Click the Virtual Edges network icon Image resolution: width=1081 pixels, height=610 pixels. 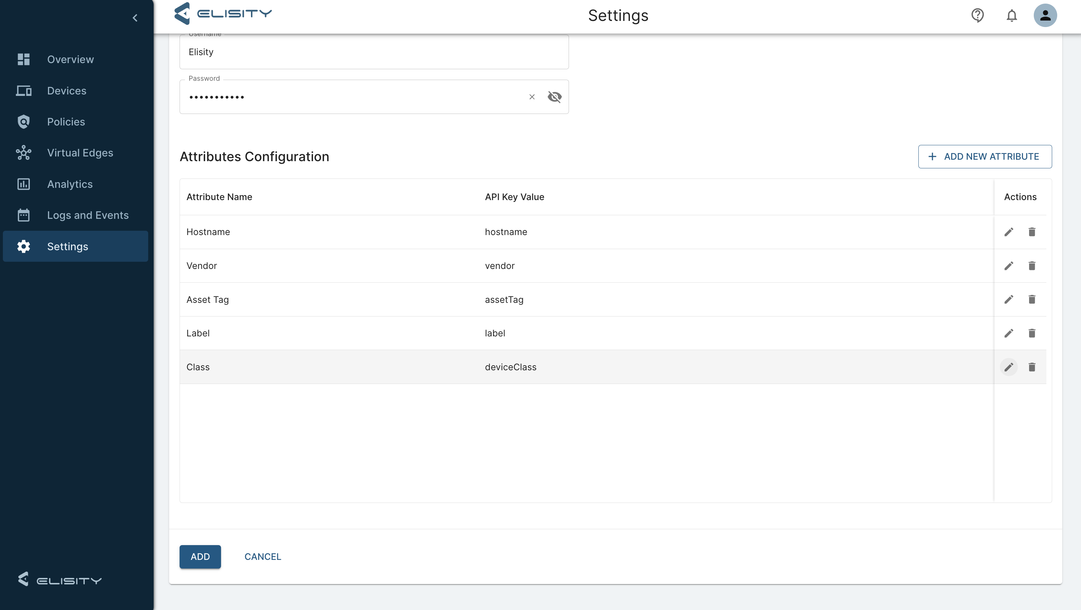pos(23,153)
